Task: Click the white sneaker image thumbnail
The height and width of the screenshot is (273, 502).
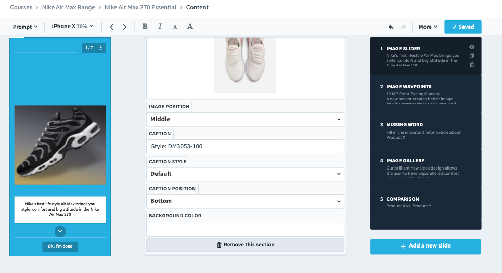Action: pyautogui.click(x=245, y=66)
